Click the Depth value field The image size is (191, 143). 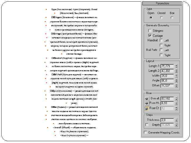tap(167, 125)
